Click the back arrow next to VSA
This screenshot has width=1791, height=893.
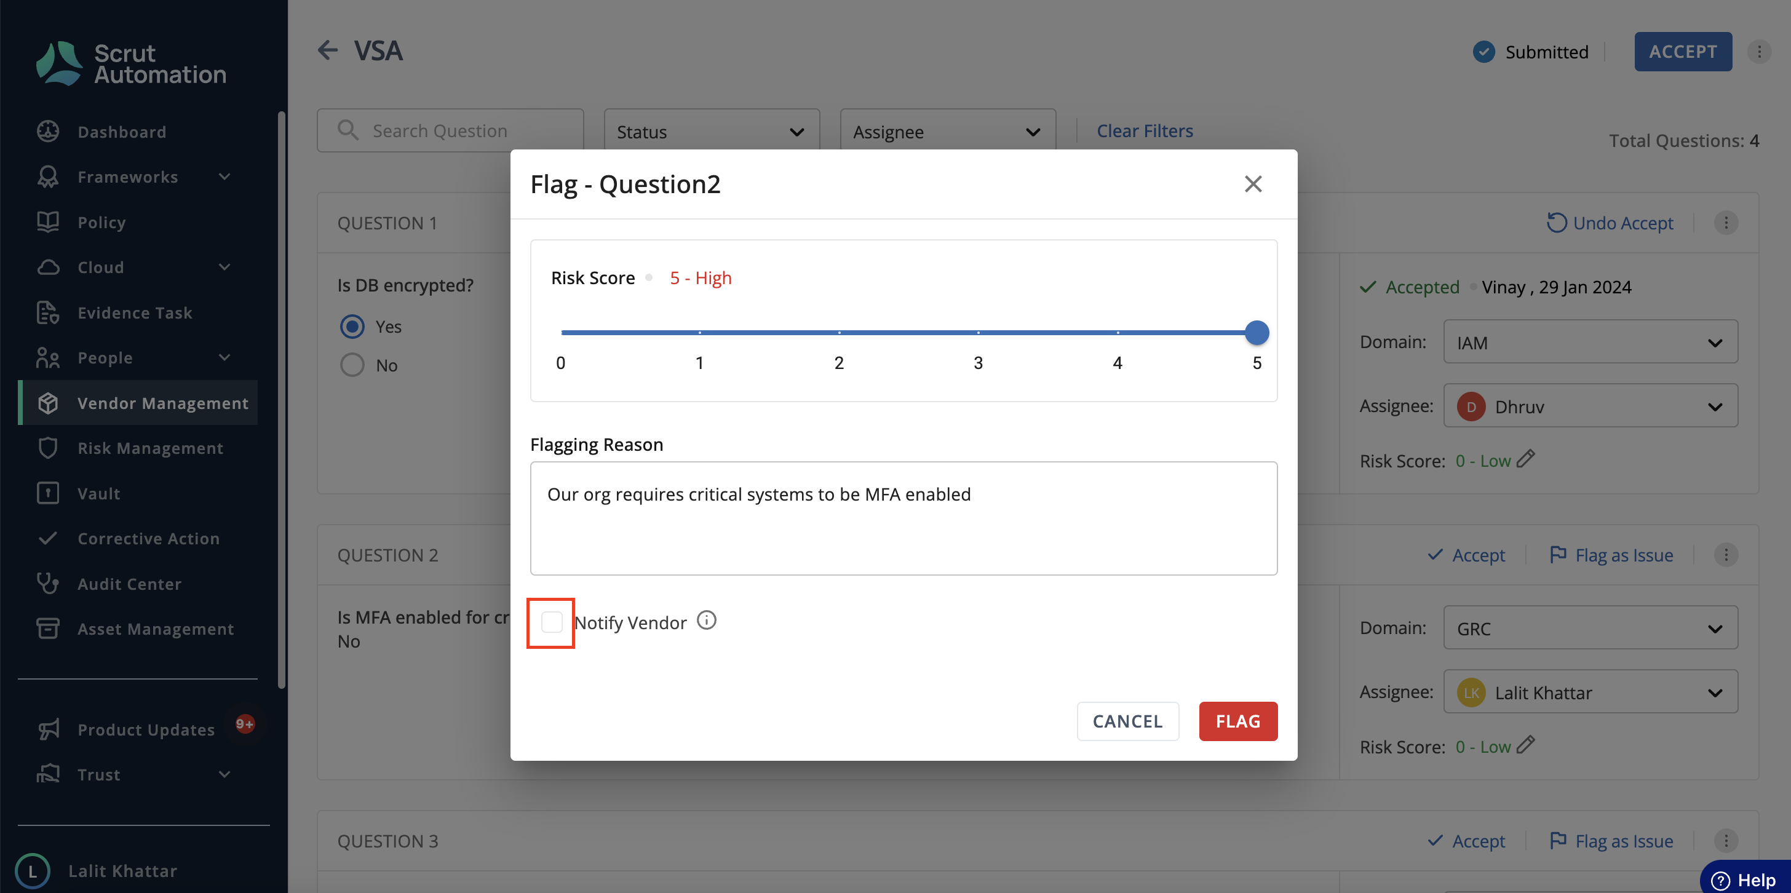tap(327, 50)
